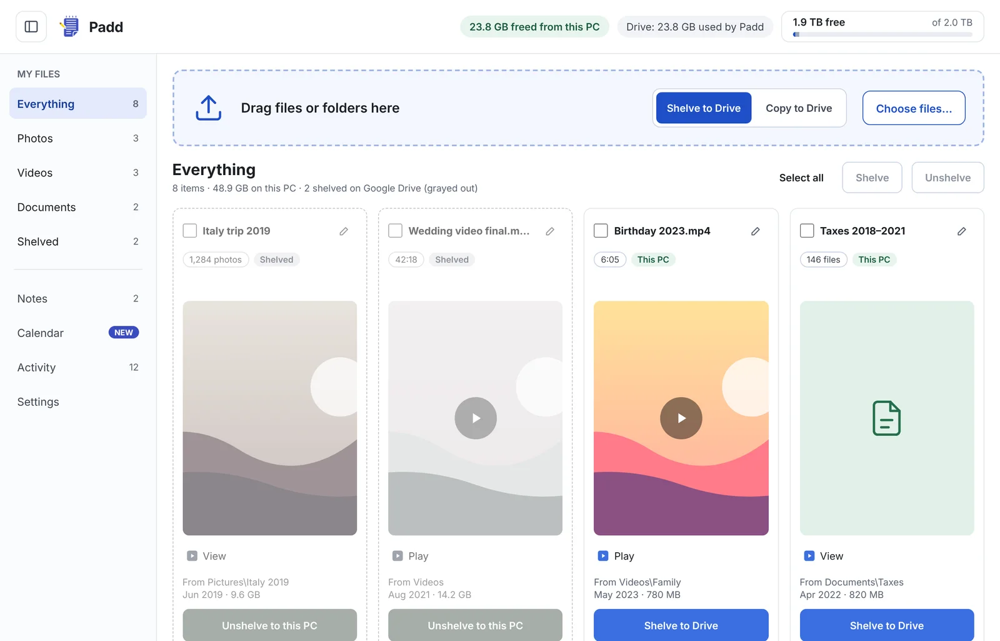Image resolution: width=1000 pixels, height=641 pixels.
Task: Click the document icon on Taxes preview
Action: 887,418
